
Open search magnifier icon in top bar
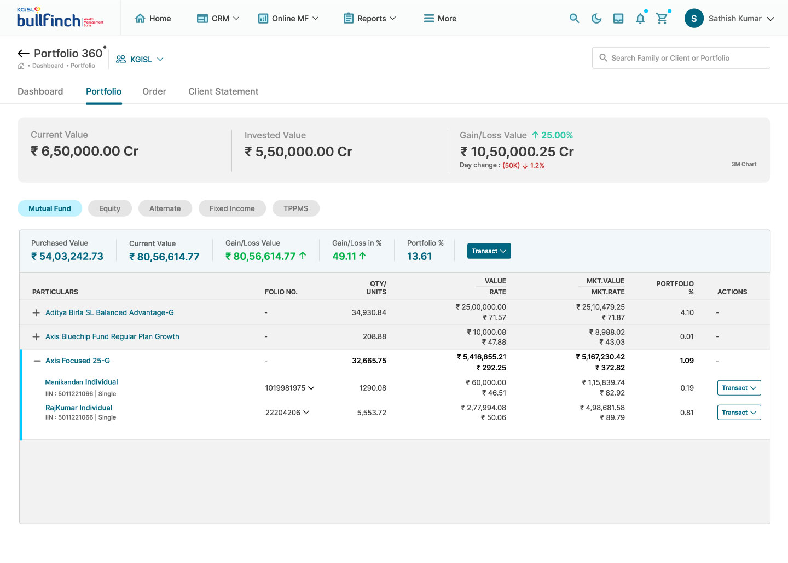[574, 18]
